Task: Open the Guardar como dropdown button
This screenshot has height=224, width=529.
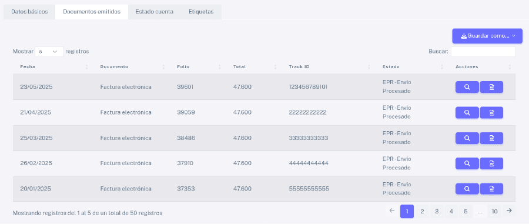Action: 487,36
